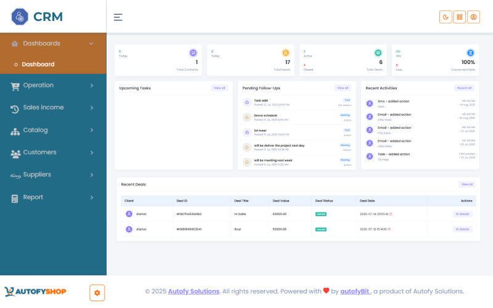
Task: Click the people icon beside Customers
Action: tap(15, 153)
